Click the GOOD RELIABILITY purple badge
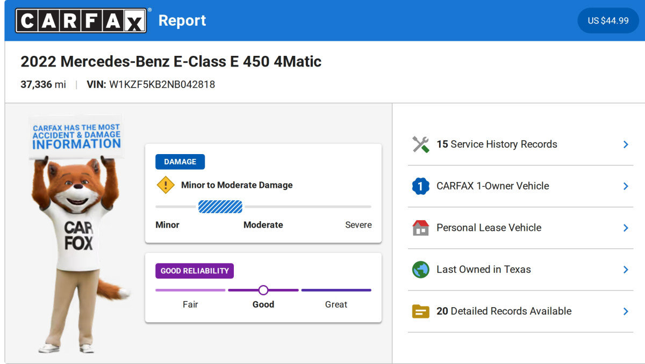This screenshot has height=364, width=645. point(195,271)
